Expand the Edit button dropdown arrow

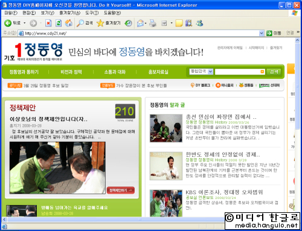[x=172, y=23]
